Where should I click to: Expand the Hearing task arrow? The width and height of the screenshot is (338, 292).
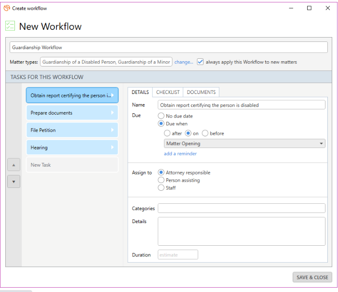tap(112, 147)
